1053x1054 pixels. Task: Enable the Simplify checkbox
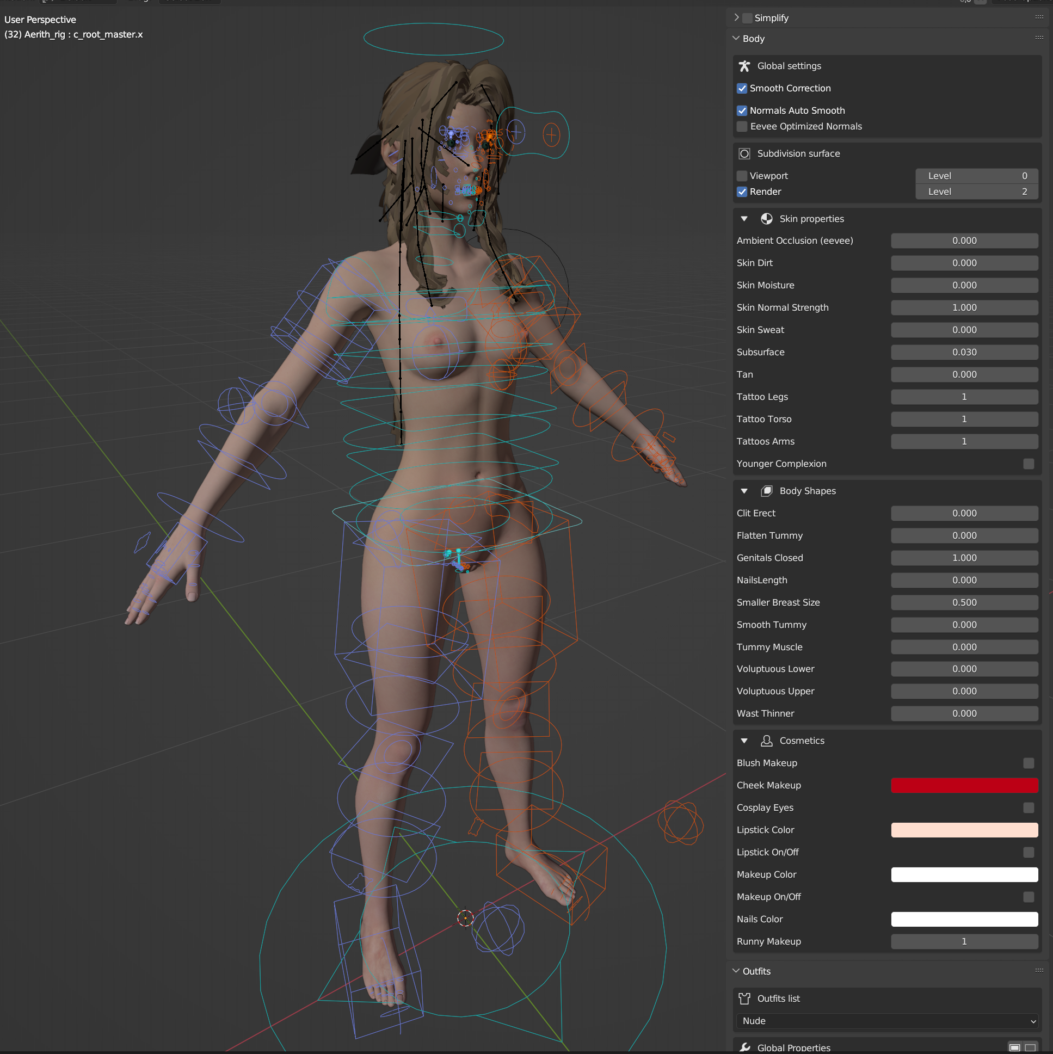click(x=748, y=18)
